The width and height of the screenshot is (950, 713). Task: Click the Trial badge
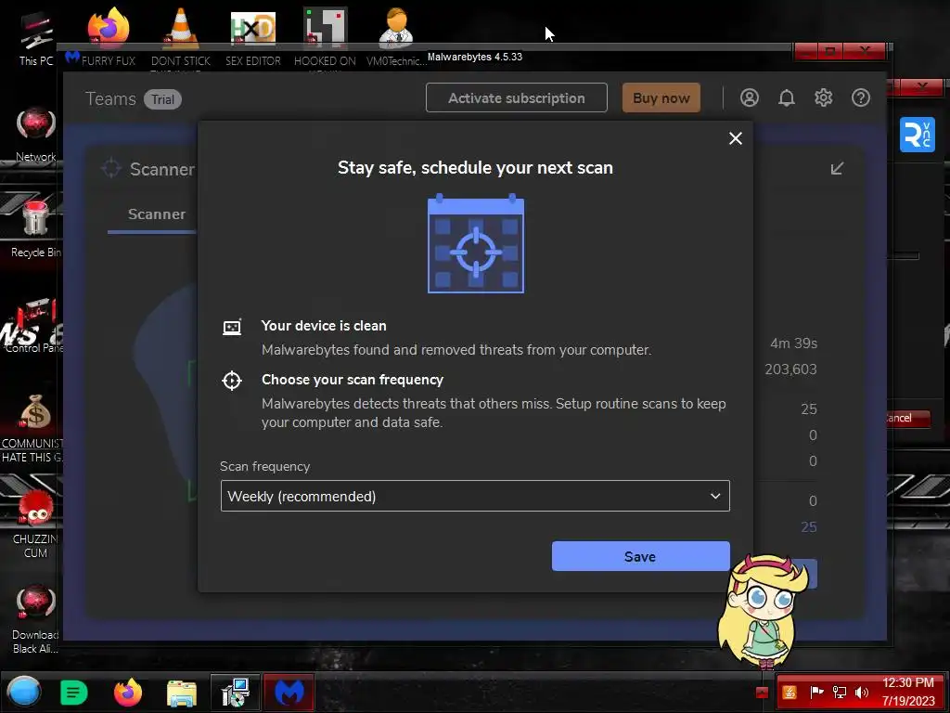coord(162,99)
